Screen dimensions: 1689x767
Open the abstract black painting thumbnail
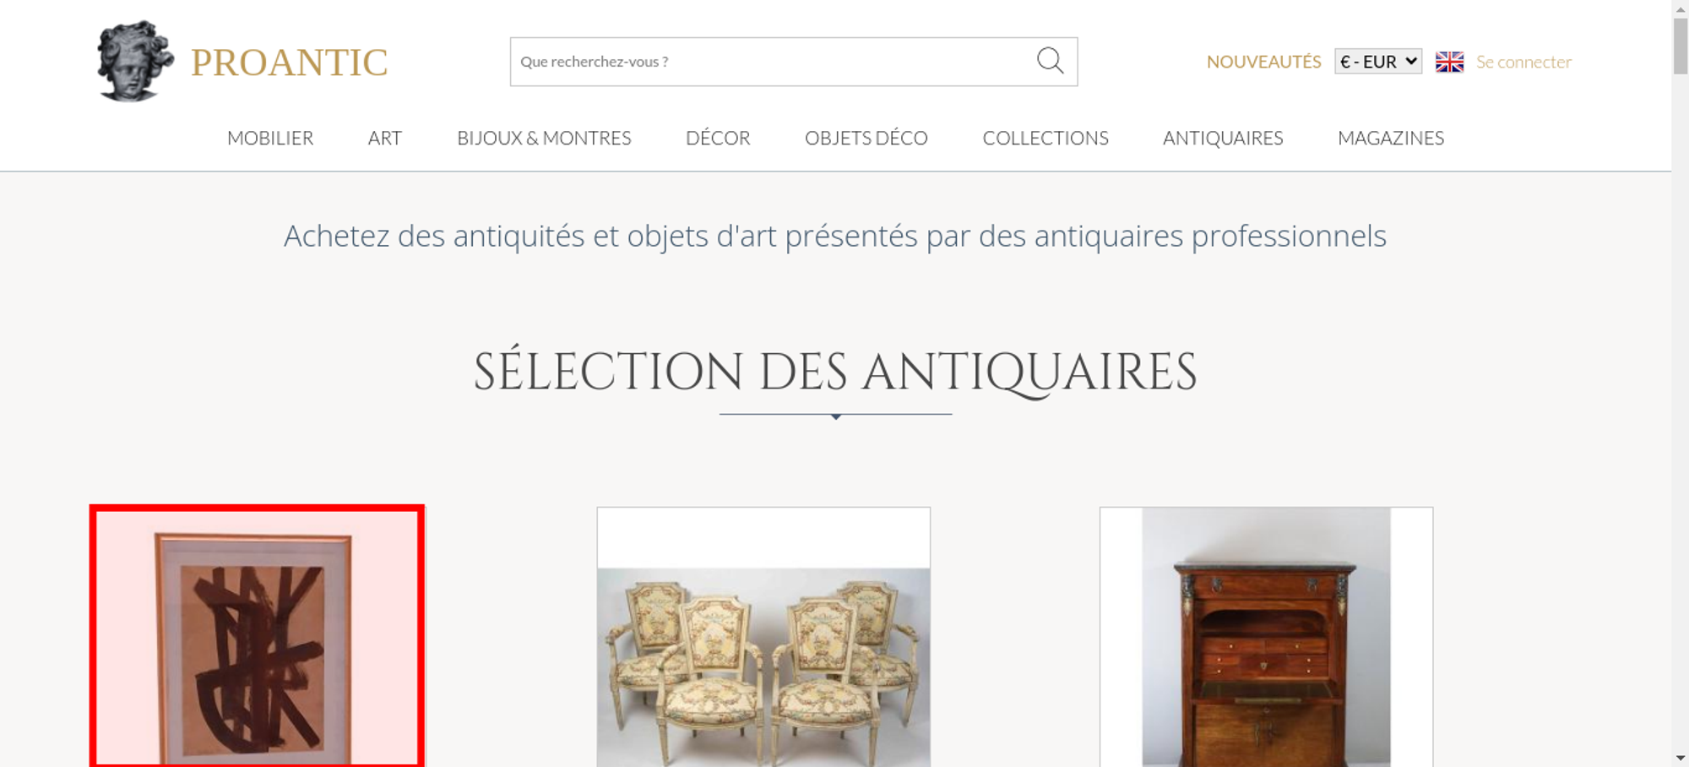click(257, 636)
